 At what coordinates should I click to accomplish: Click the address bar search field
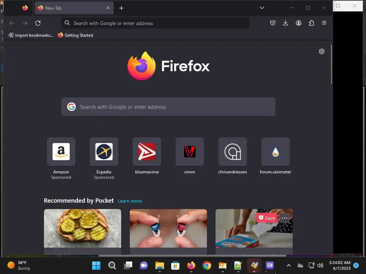155,23
